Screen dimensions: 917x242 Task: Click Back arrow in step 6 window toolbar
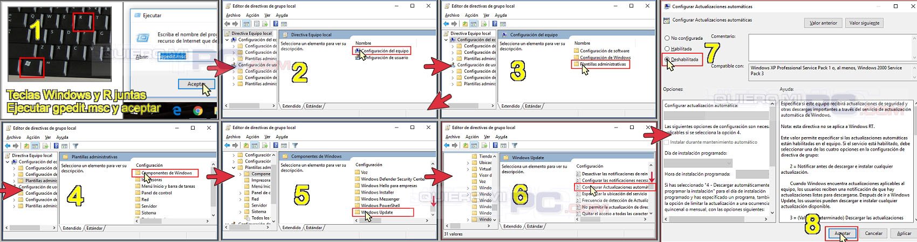tap(447, 145)
